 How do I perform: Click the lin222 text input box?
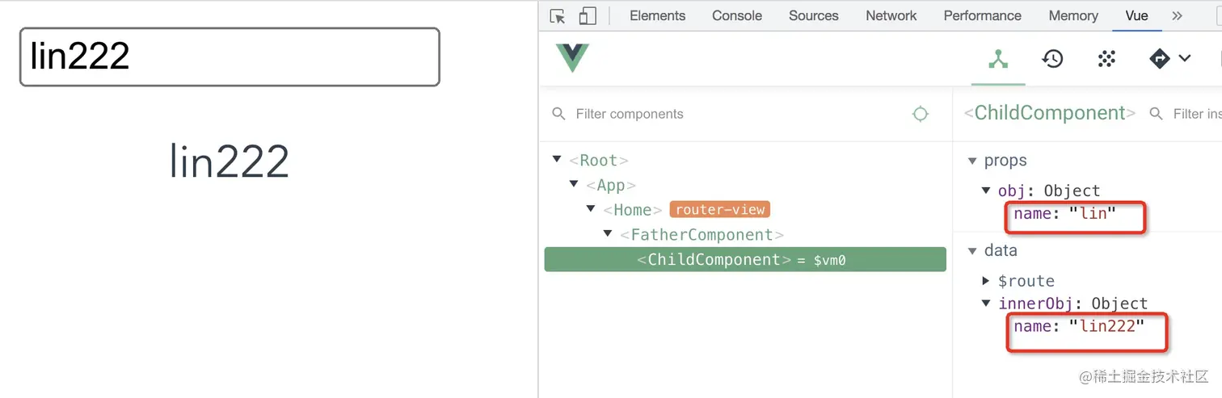pos(230,57)
